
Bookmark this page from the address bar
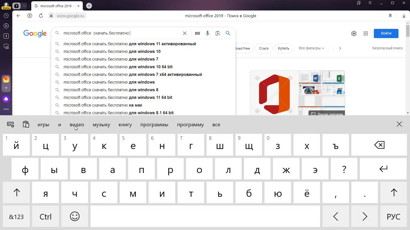click(390, 16)
